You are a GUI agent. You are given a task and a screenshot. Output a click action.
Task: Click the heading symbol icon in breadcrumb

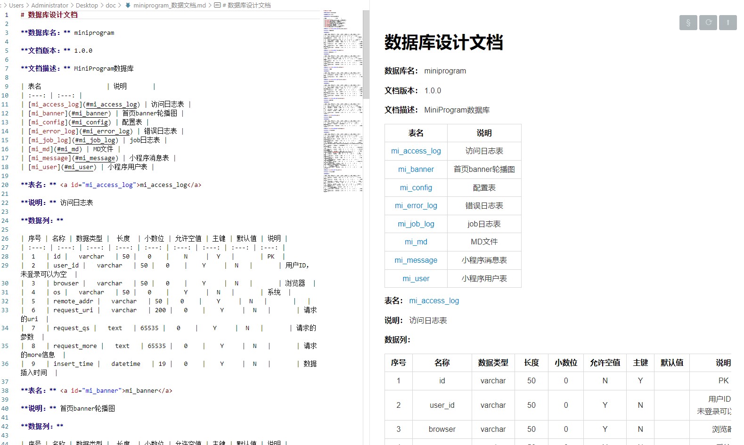[x=217, y=5]
